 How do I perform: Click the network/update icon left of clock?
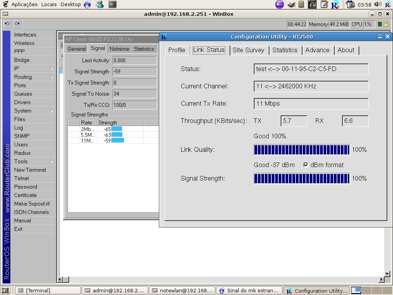tap(350, 4)
